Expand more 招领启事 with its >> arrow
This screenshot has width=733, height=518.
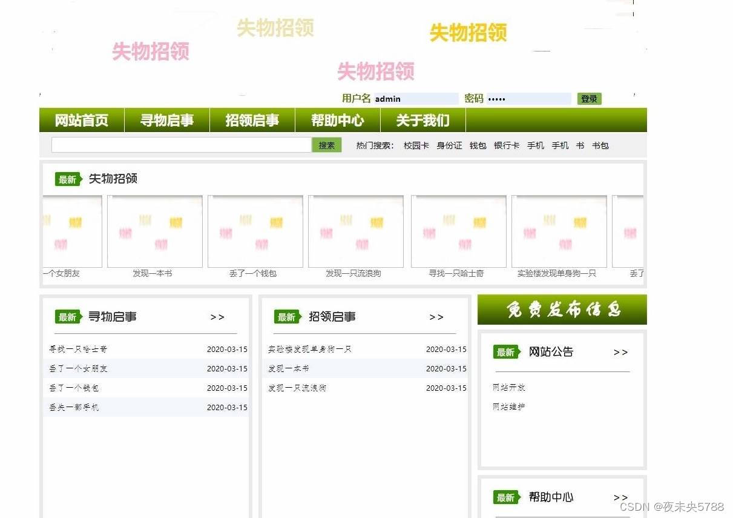pyautogui.click(x=436, y=317)
